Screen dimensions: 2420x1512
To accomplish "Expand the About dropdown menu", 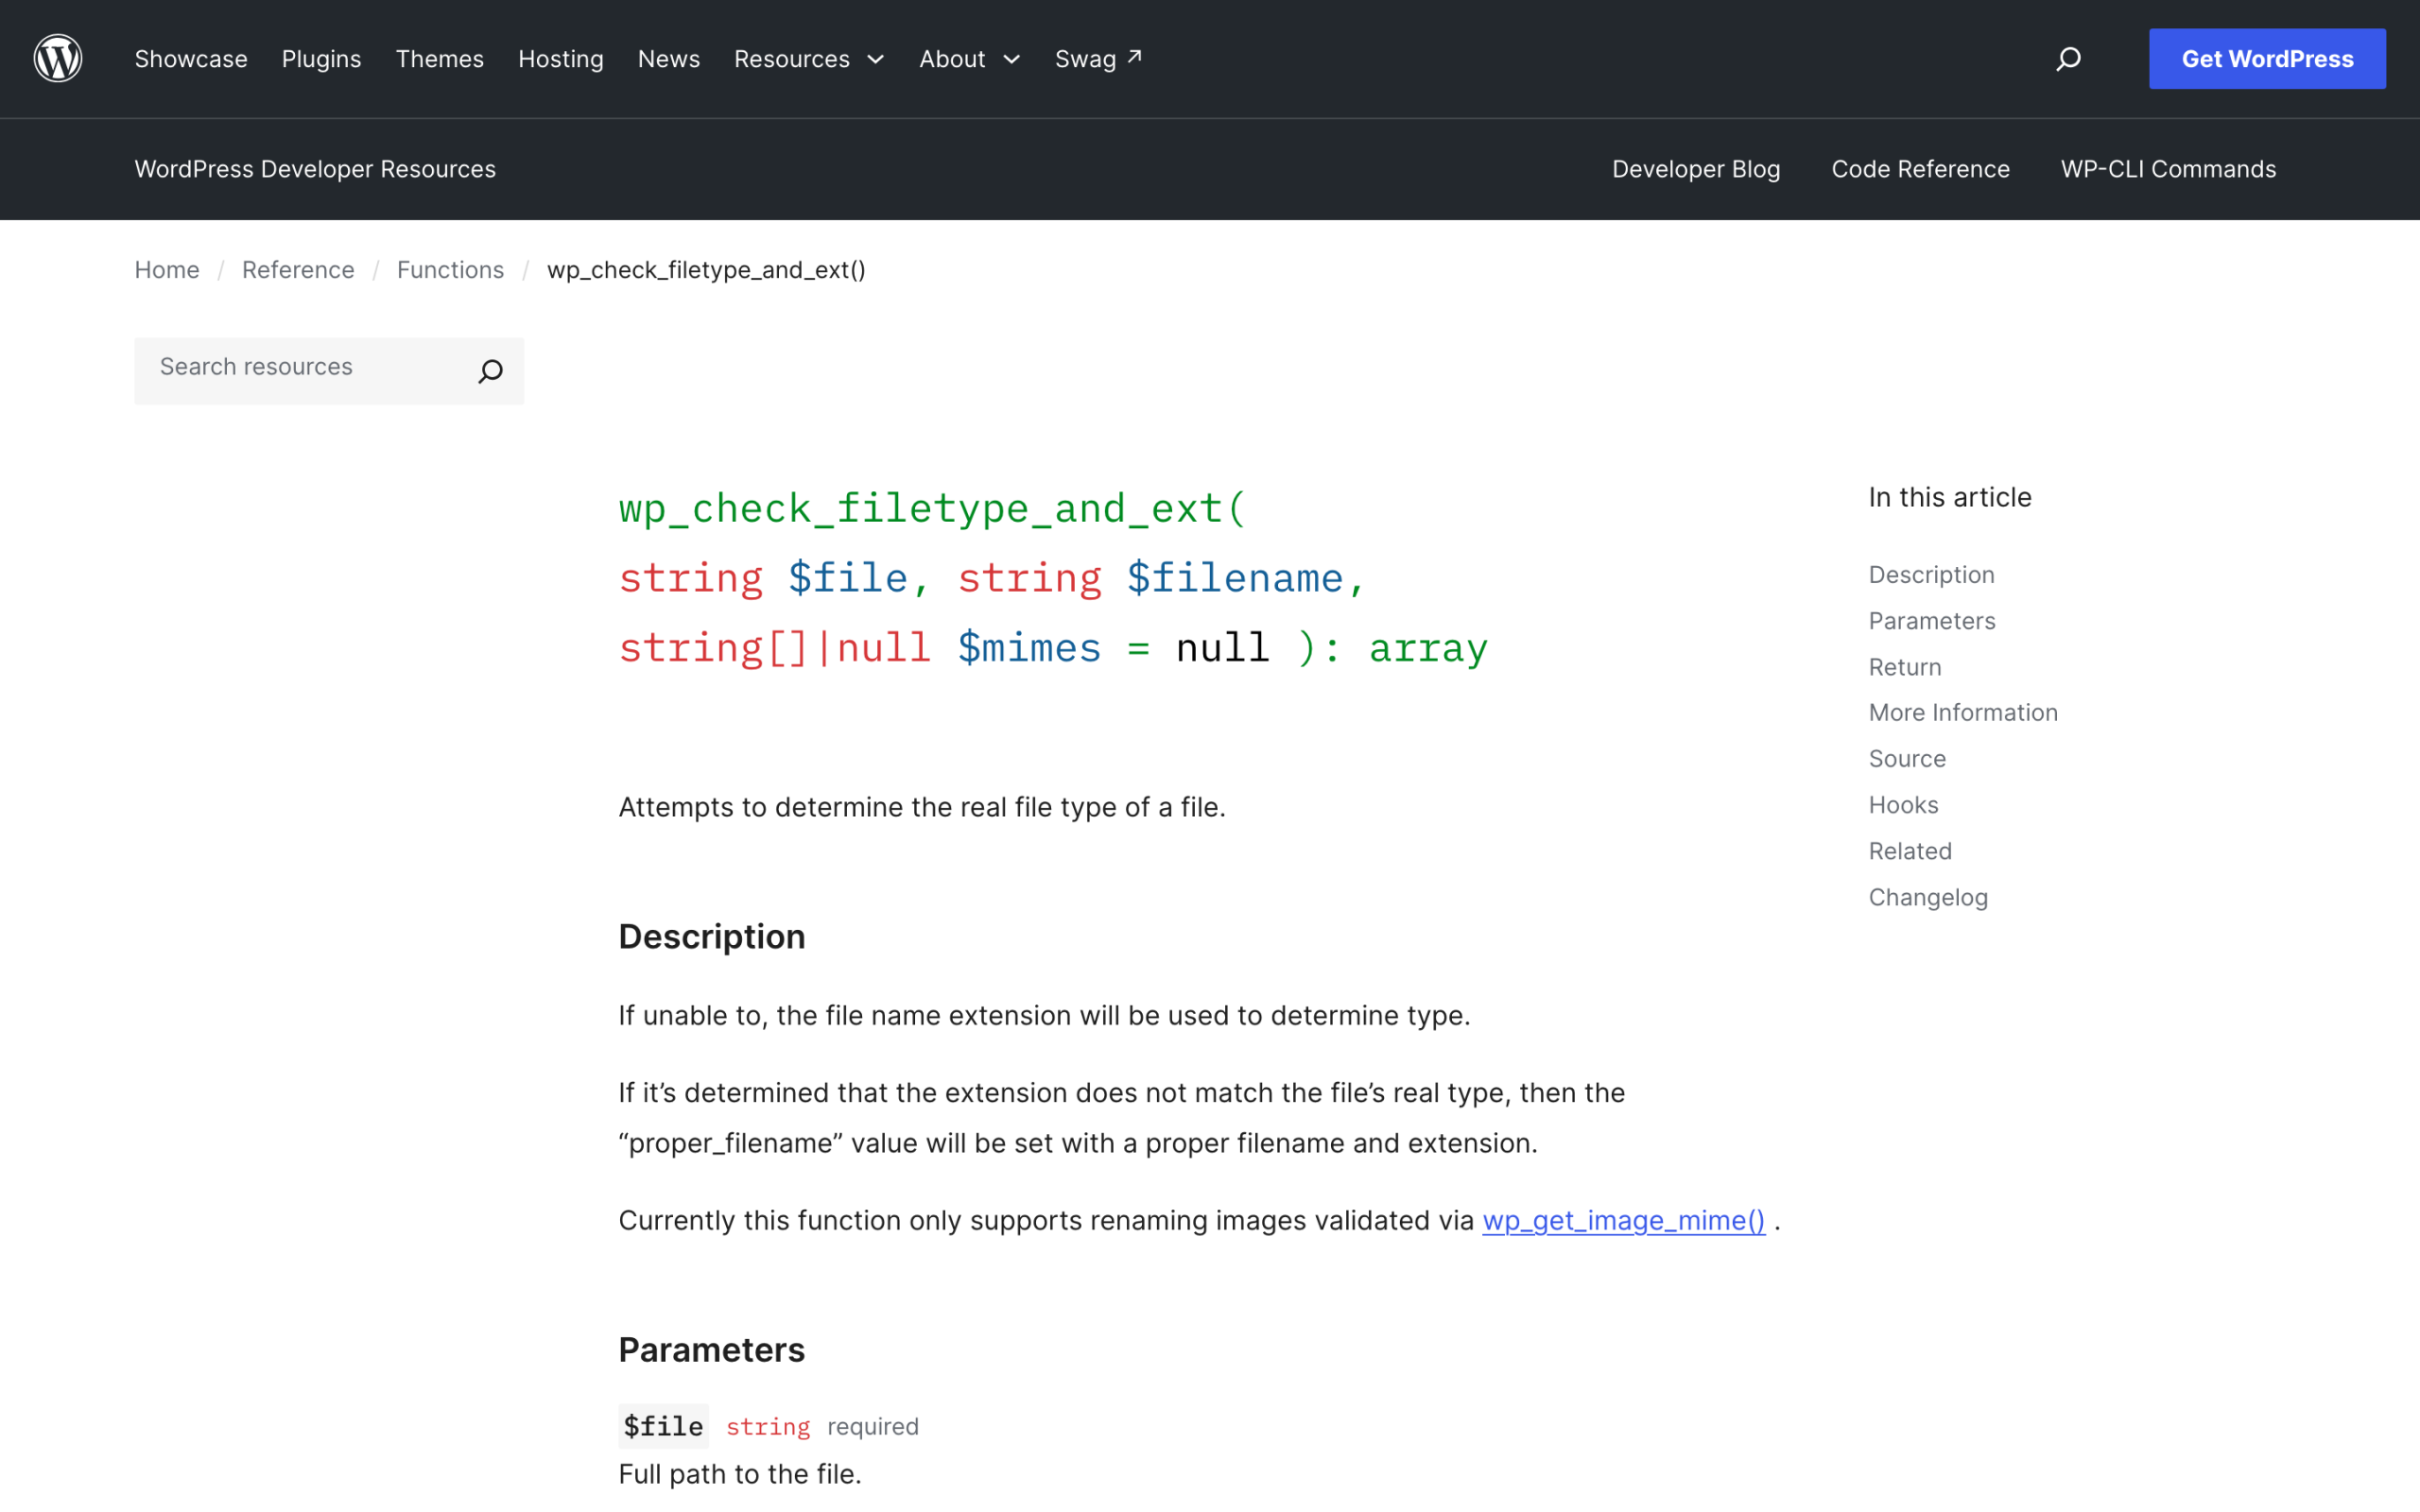I will pos(969,59).
